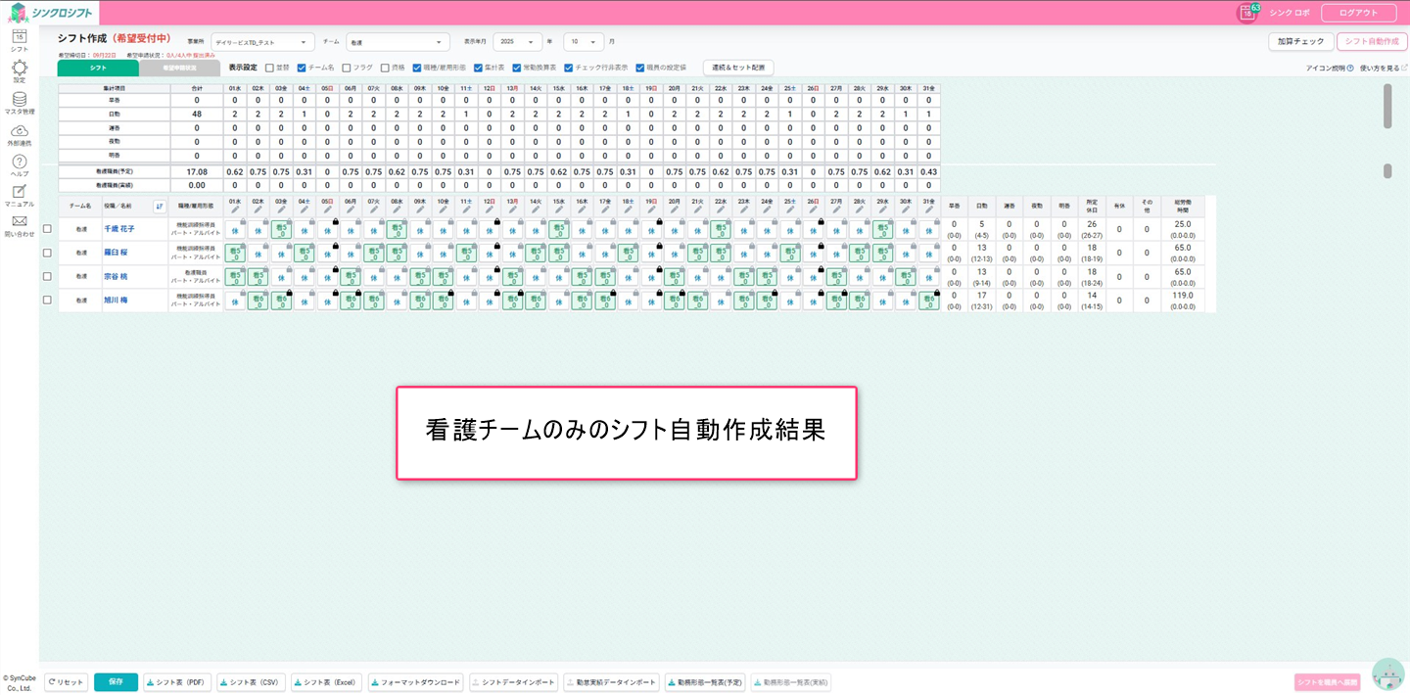The image size is (1410, 695).
Task: Open the 2025 year dropdown
Action: tap(517, 42)
